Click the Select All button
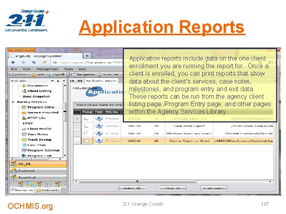Viewport: 286px width, 214px height. [x=132, y=188]
